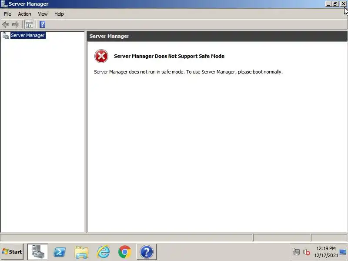Open the Action menu

[24, 14]
